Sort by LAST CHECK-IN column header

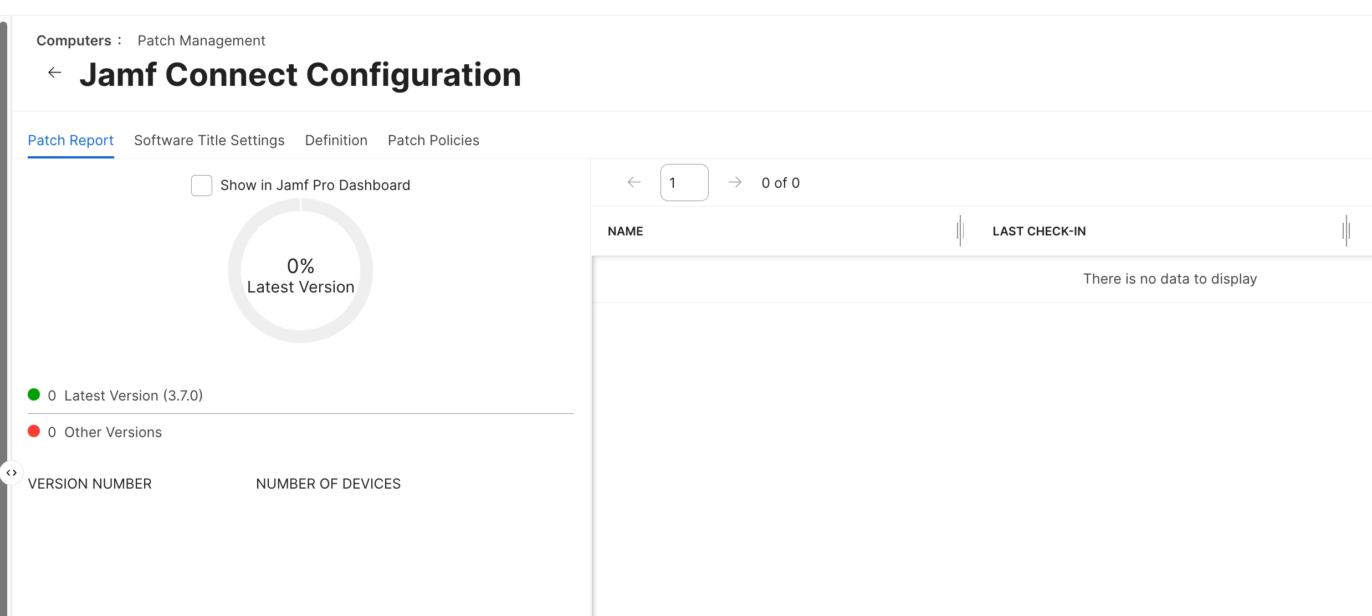point(1039,231)
